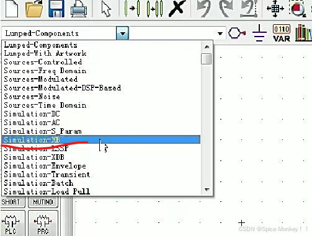
Task: Insert a ground symbol
Action: point(259,33)
